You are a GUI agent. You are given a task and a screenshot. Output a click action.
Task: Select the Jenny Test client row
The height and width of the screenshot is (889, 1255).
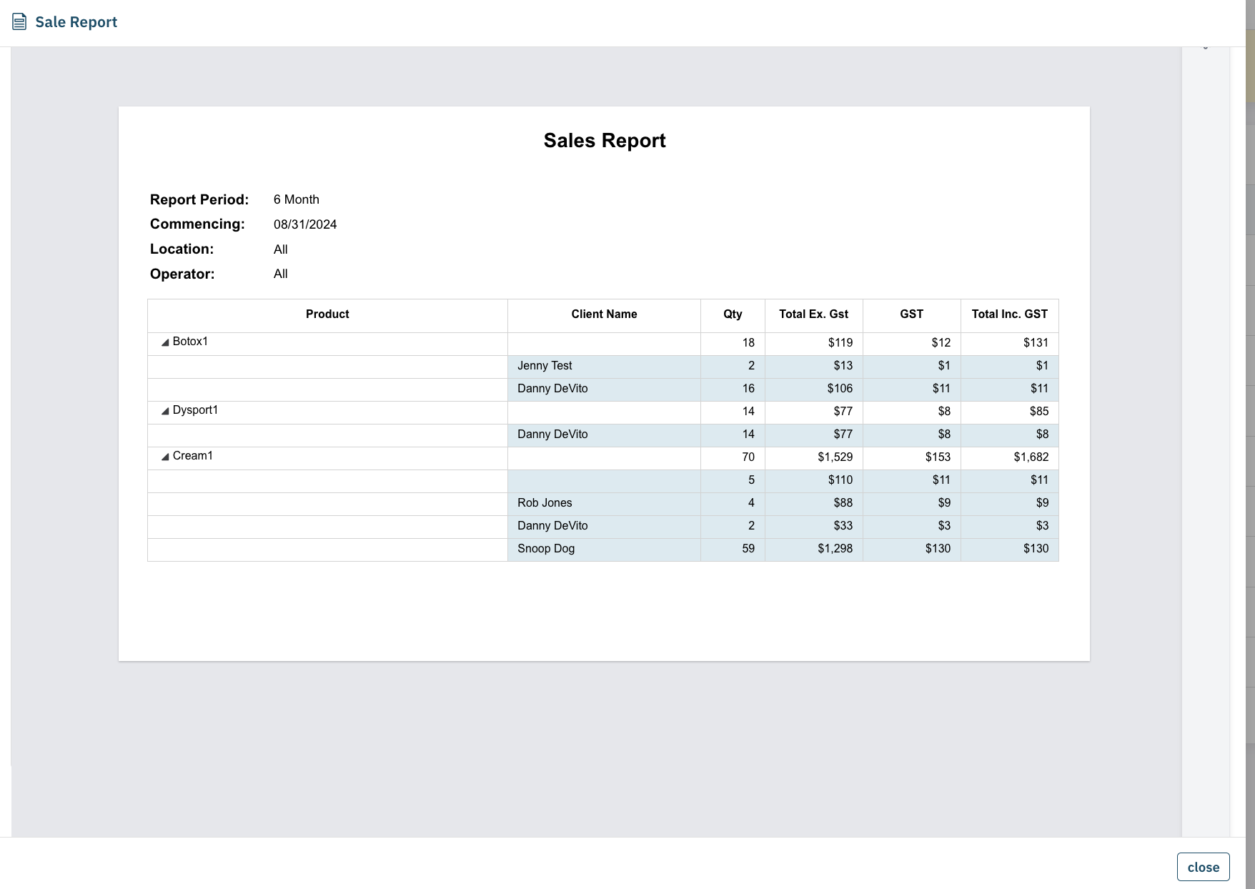[545, 366]
